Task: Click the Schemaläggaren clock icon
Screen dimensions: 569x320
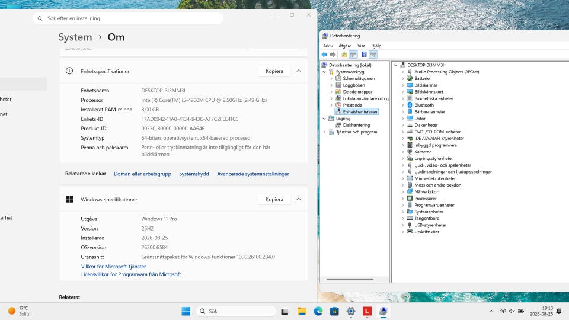Action: click(x=338, y=78)
